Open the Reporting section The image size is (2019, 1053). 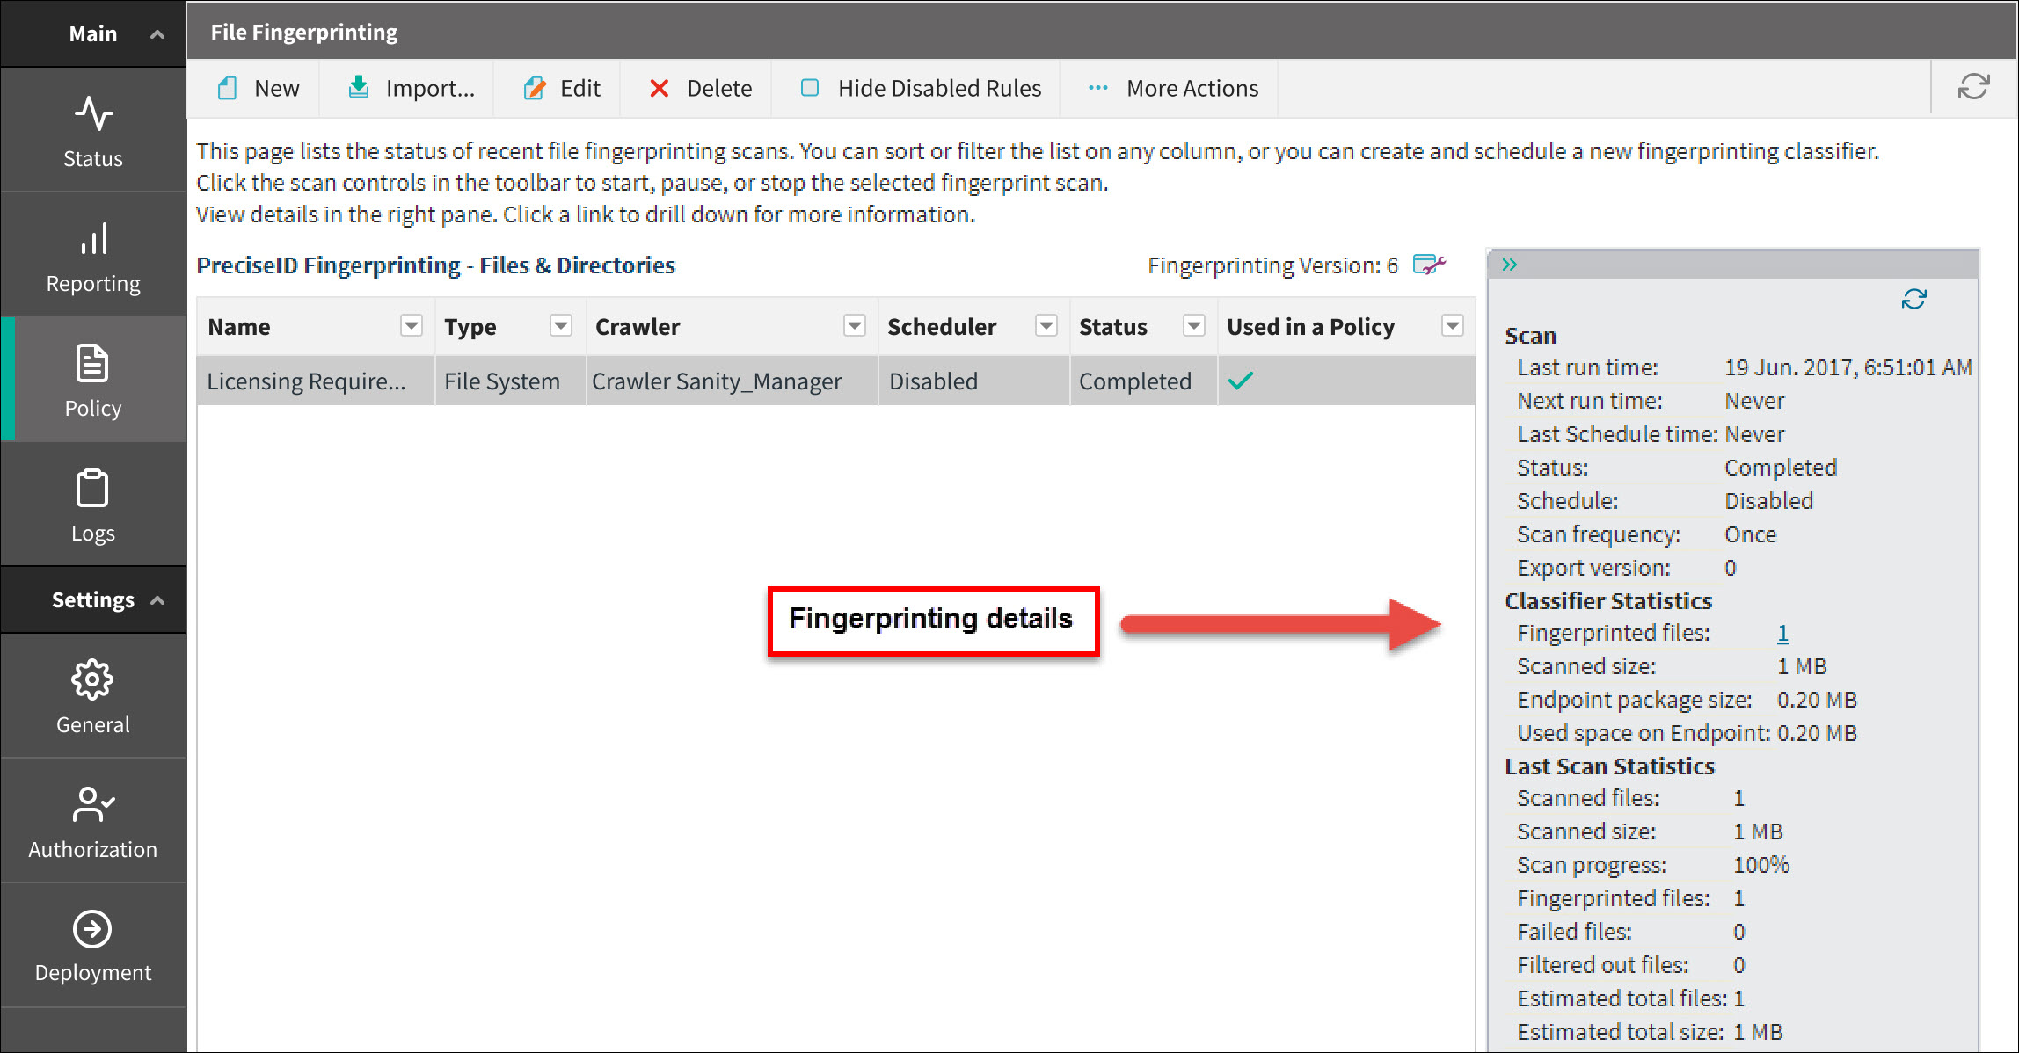93,256
